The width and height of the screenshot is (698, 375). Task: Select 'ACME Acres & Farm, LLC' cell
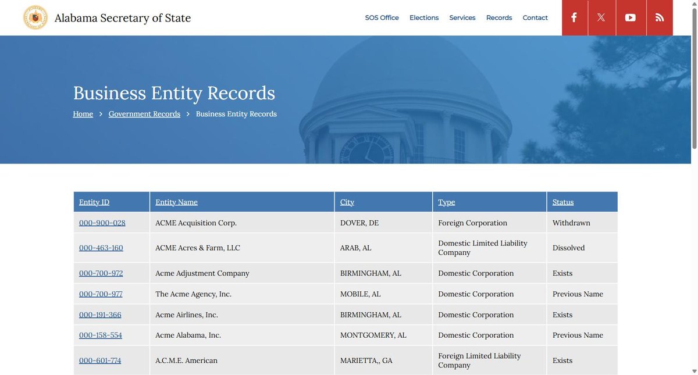pos(242,248)
